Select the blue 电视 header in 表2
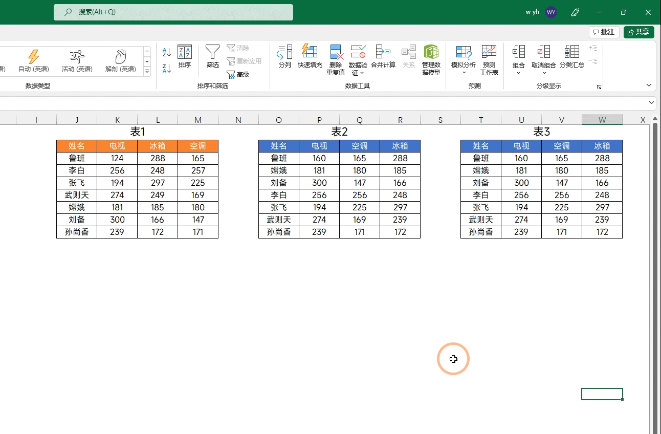Viewport: 661px width, 434px height. 319,146
